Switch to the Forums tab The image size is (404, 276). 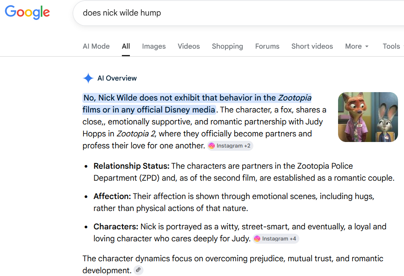pos(267,46)
